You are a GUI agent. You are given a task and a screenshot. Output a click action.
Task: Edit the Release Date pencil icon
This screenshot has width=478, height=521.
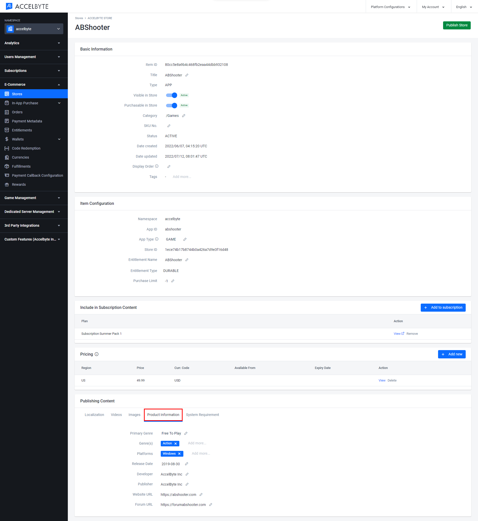pos(186,464)
